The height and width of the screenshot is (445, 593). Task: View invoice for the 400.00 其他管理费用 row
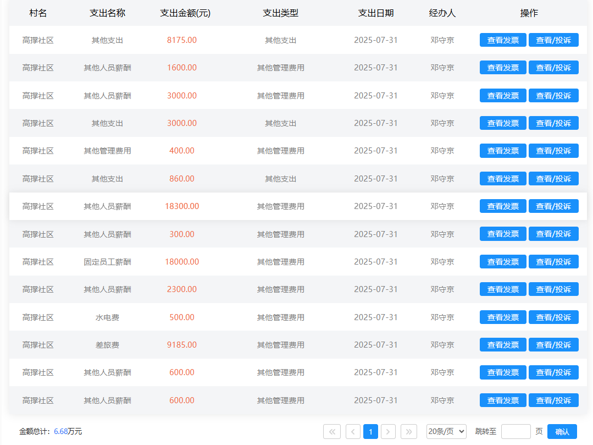503,151
